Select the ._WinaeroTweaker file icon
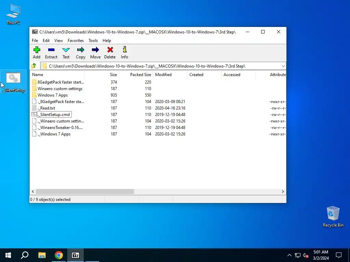The width and height of the screenshot is (350, 262). click(34, 128)
